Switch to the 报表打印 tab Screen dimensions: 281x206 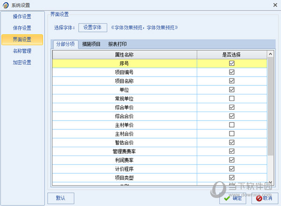(117, 44)
